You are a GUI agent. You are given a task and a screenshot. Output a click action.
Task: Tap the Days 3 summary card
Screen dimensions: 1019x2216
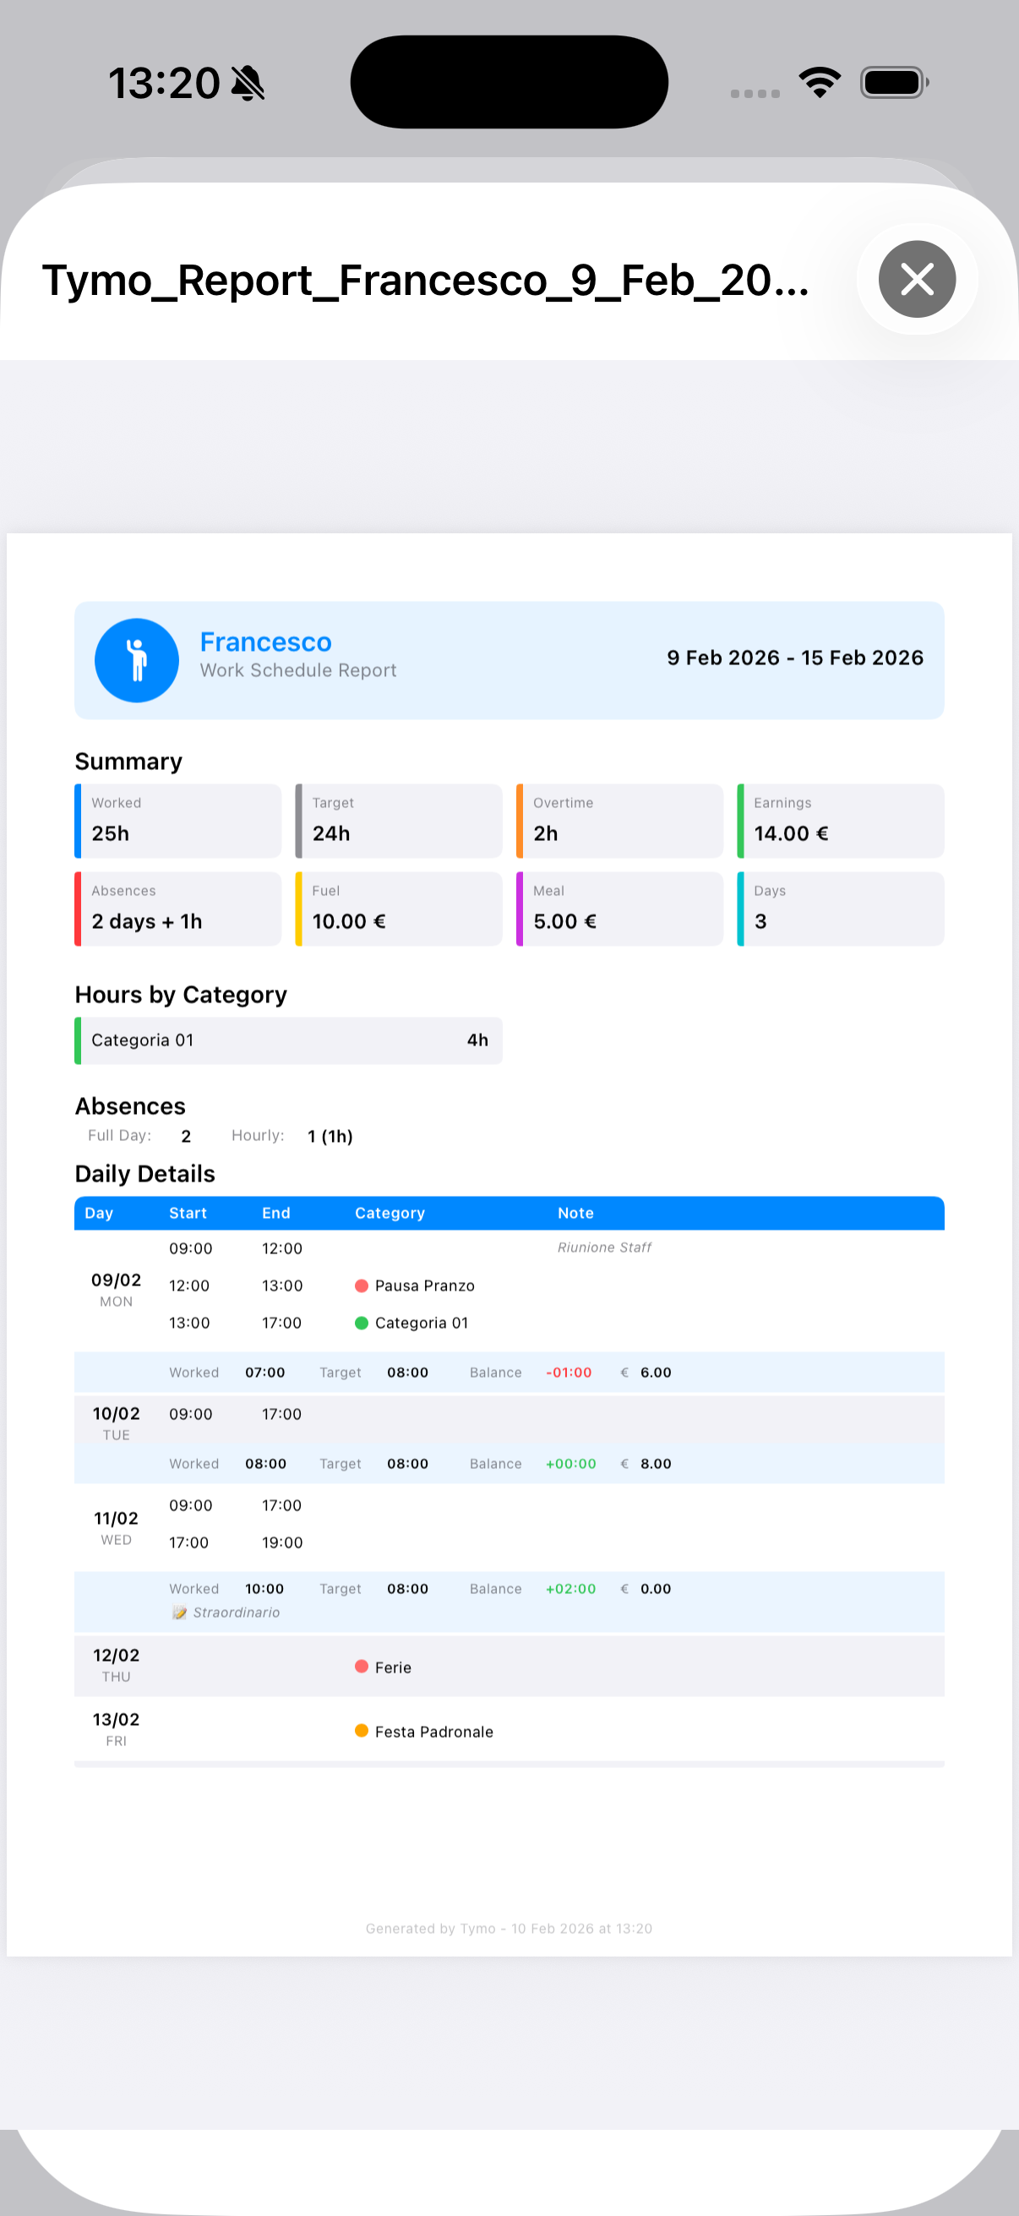(841, 909)
